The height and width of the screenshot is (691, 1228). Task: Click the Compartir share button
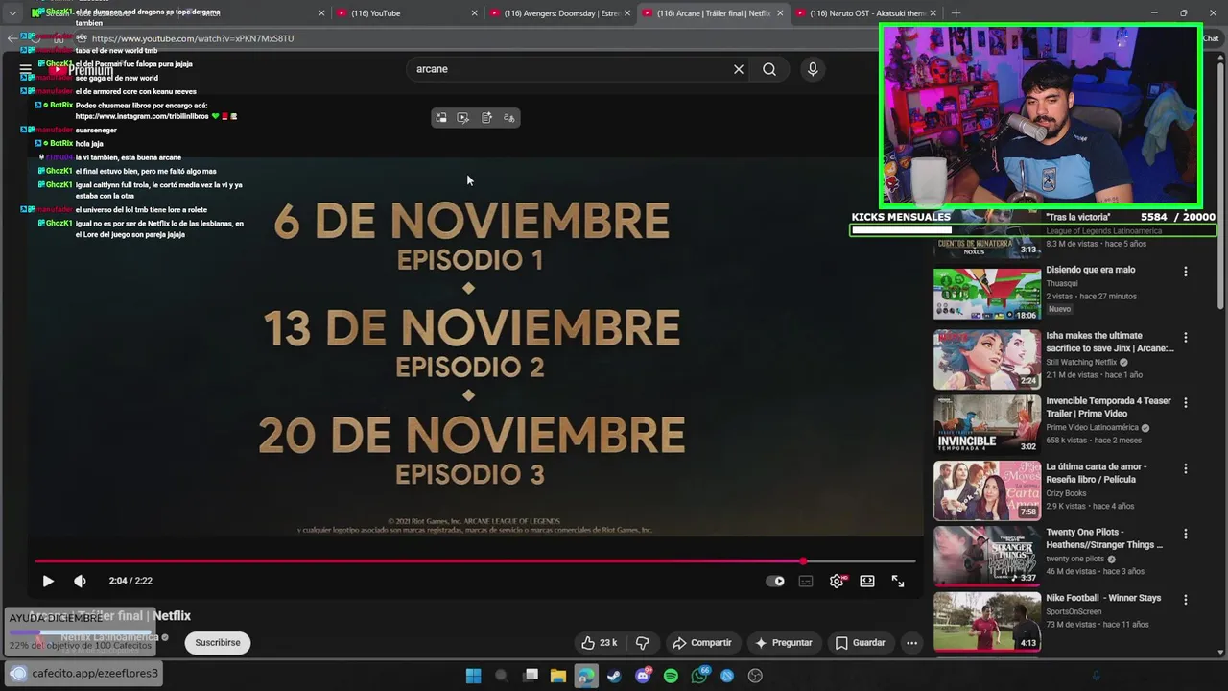pyautogui.click(x=702, y=643)
